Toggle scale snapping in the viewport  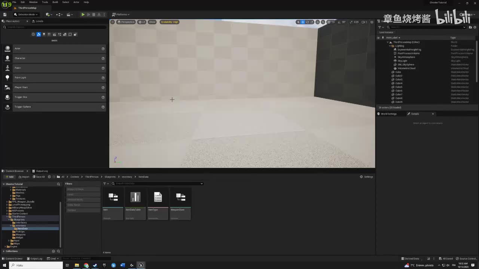[x=351, y=22]
